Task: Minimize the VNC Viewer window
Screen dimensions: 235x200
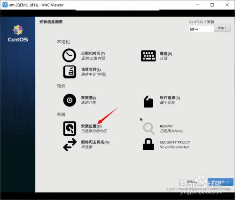Action: pos(197,5)
